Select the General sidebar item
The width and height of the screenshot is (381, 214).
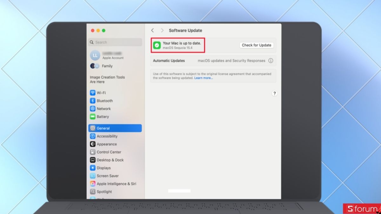115,128
